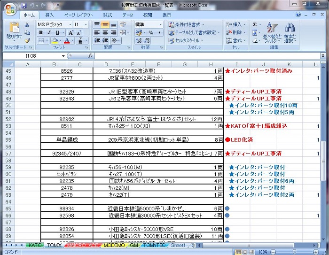Click the Office button
Viewport: 329px width, 255px height.
10,9
